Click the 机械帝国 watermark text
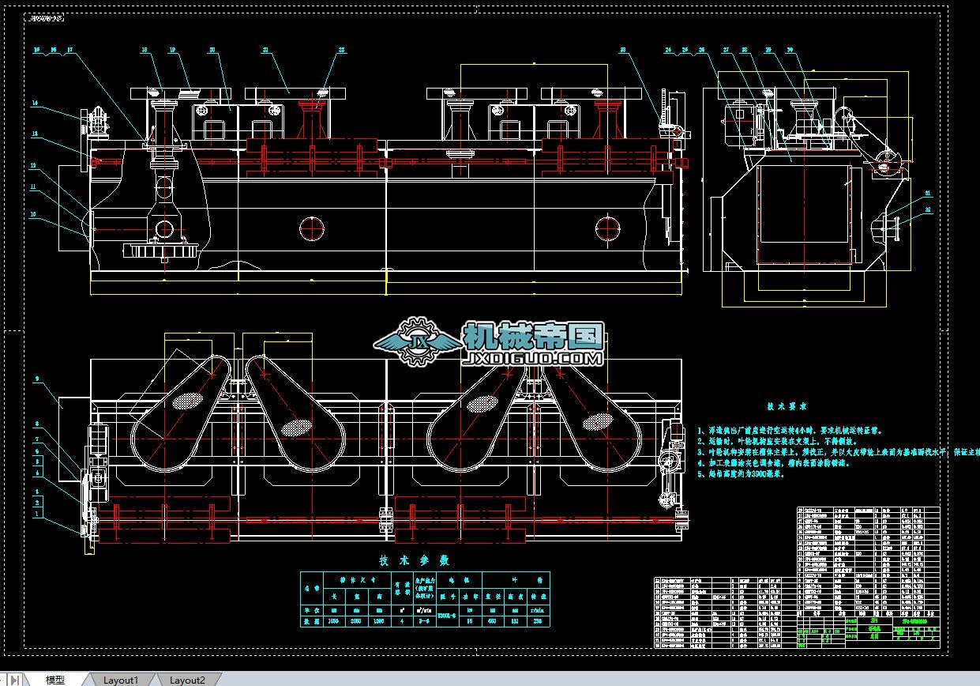This screenshot has width=980, height=686. click(x=534, y=336)
